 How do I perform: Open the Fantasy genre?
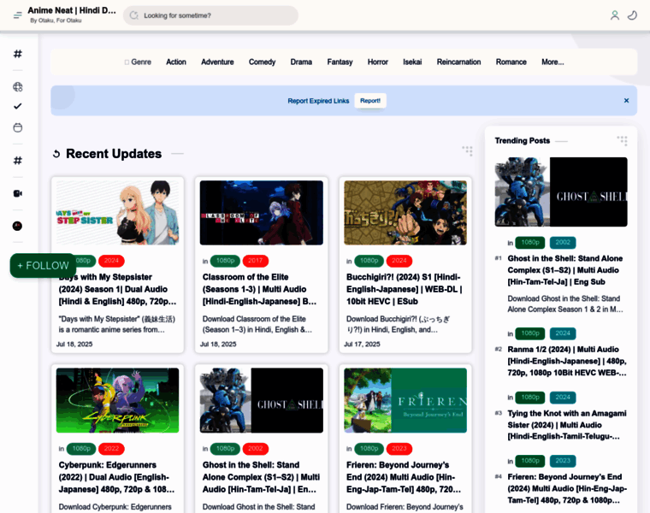(340, 62)
